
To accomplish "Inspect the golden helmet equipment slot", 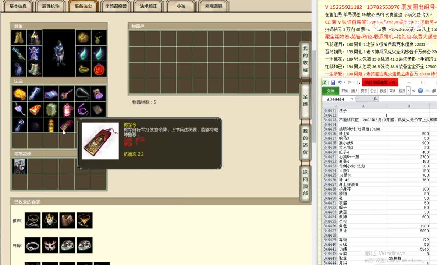I will (35, 38).
